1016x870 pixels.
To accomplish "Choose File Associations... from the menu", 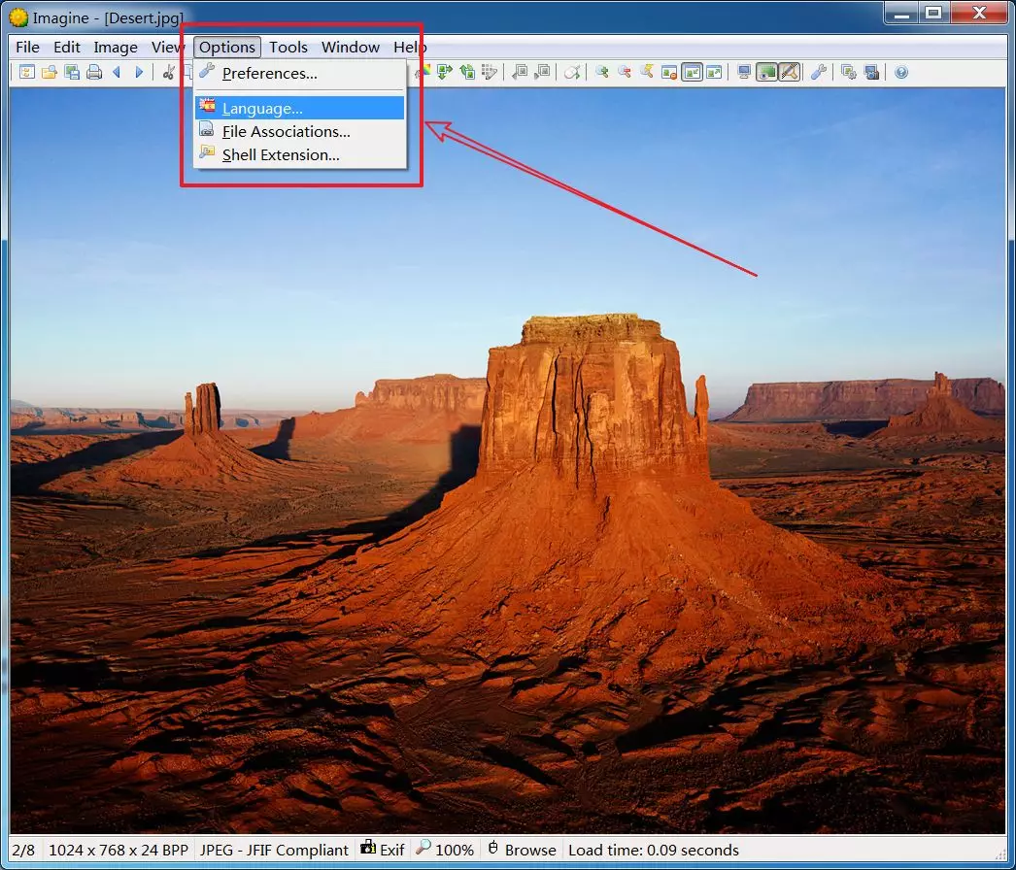I will (299, 131).
